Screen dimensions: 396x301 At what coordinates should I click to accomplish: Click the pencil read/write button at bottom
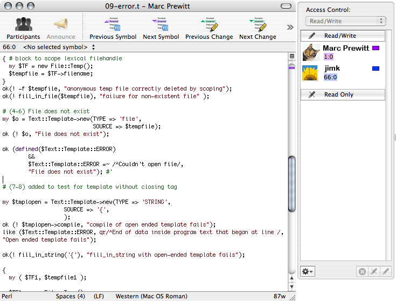point(385,271)
